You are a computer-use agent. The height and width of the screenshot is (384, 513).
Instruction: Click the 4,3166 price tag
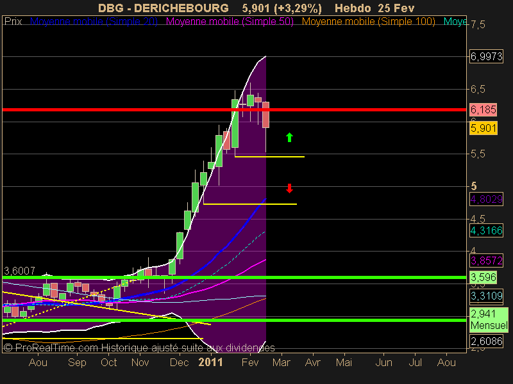click(x=486, y=230)
